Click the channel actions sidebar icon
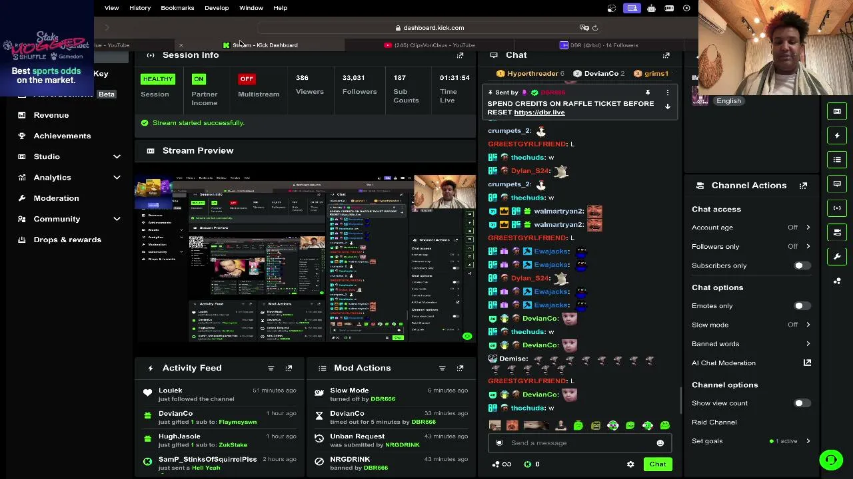Image resolution: width=853 pixels, height=479 pixels. [837, 232]
